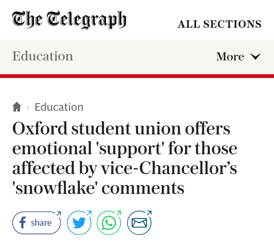Viewport: 274px width, 249px height.
Task: Click the chevron next to More
Action: pyautogui.click(x=255, y=56)
